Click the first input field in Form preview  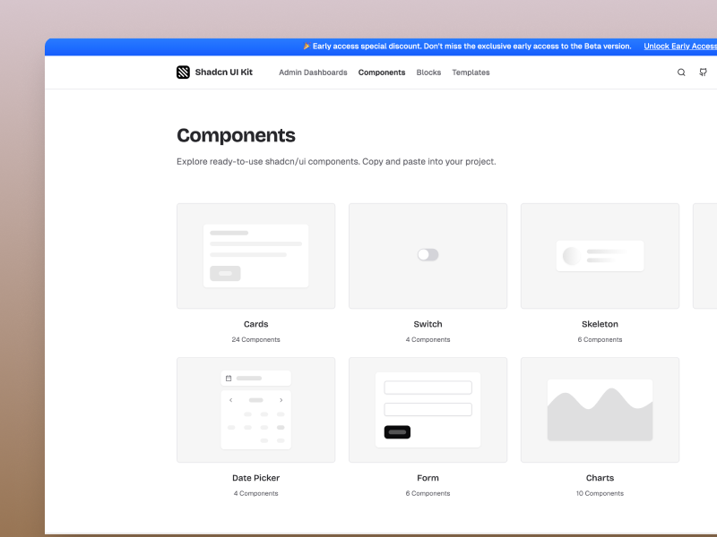pos(428,387)
